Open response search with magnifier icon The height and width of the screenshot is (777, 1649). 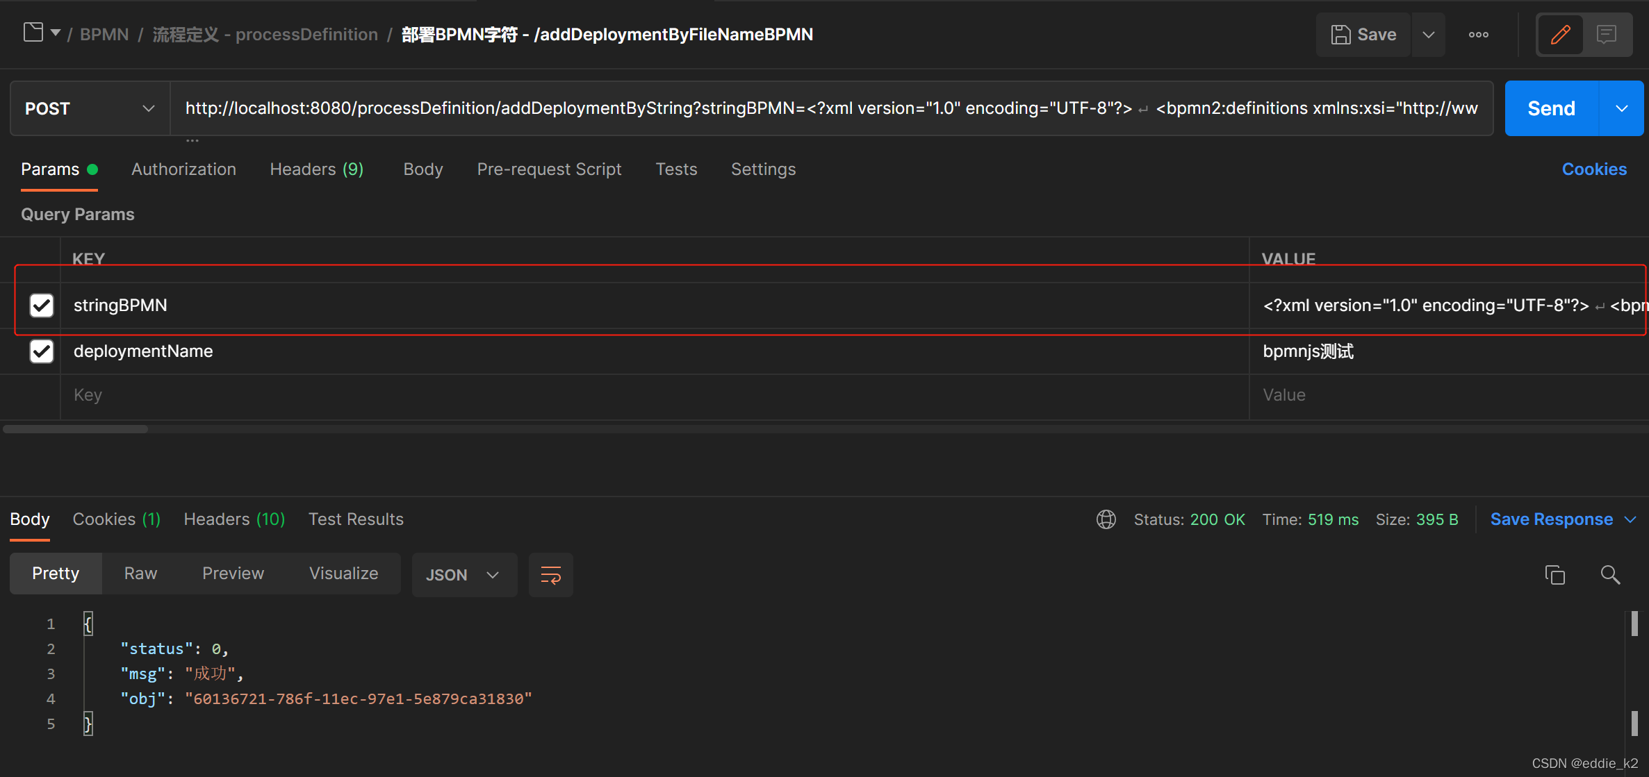1610,575
